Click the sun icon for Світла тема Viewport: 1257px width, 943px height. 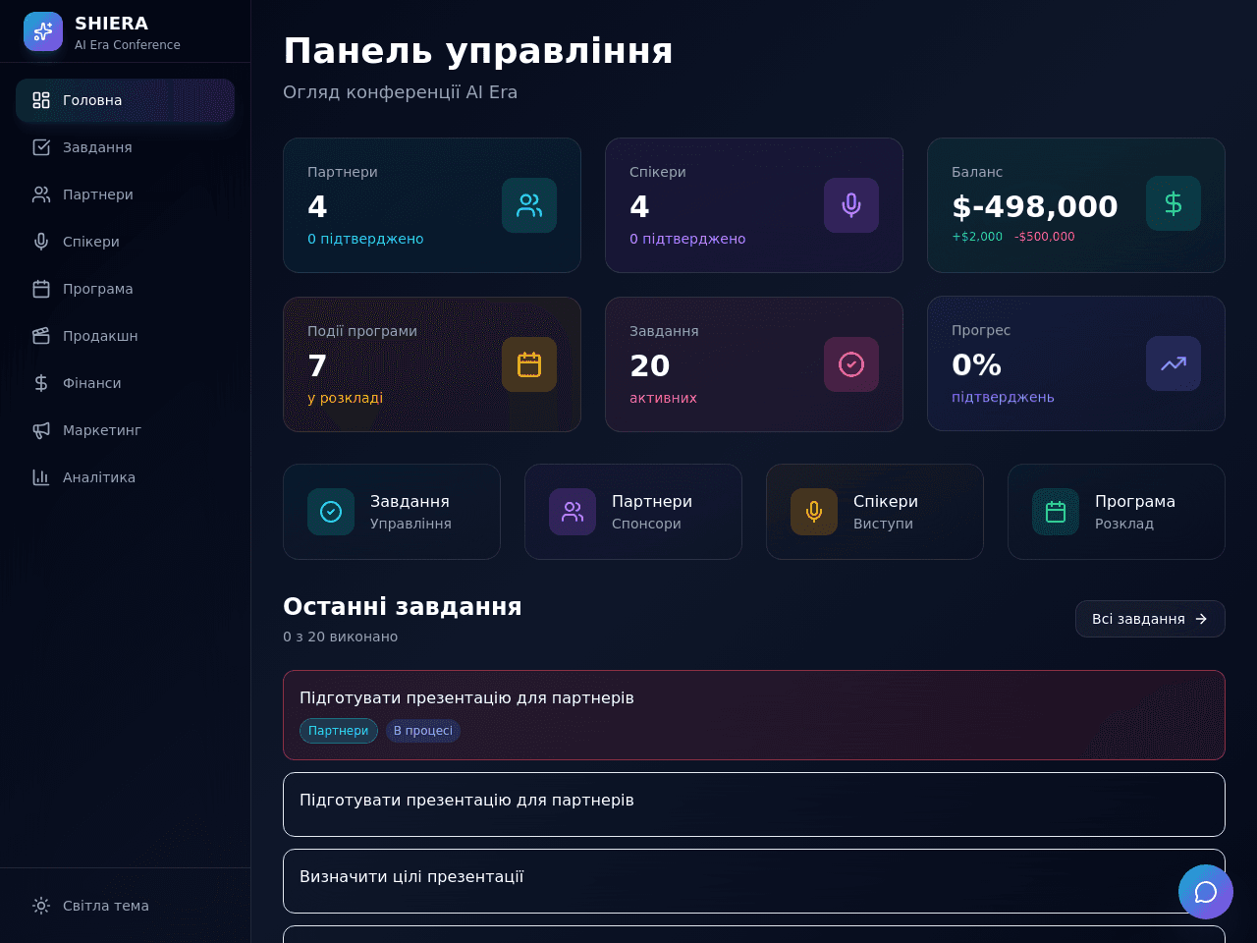click(41, 906)
